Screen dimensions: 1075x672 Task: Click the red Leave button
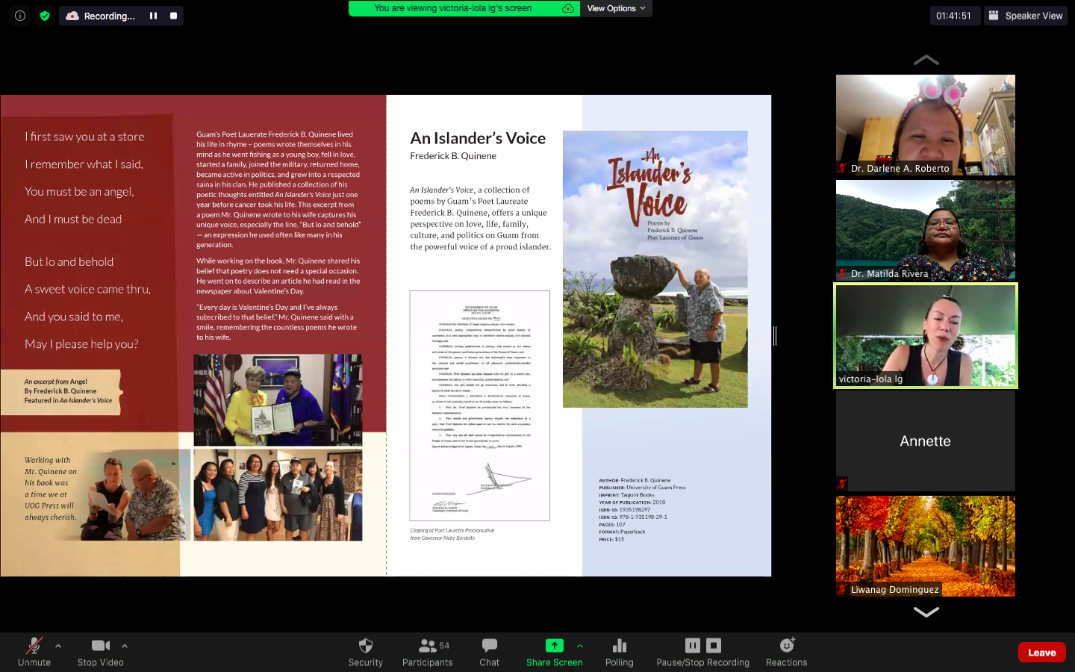pos(1042,653)
